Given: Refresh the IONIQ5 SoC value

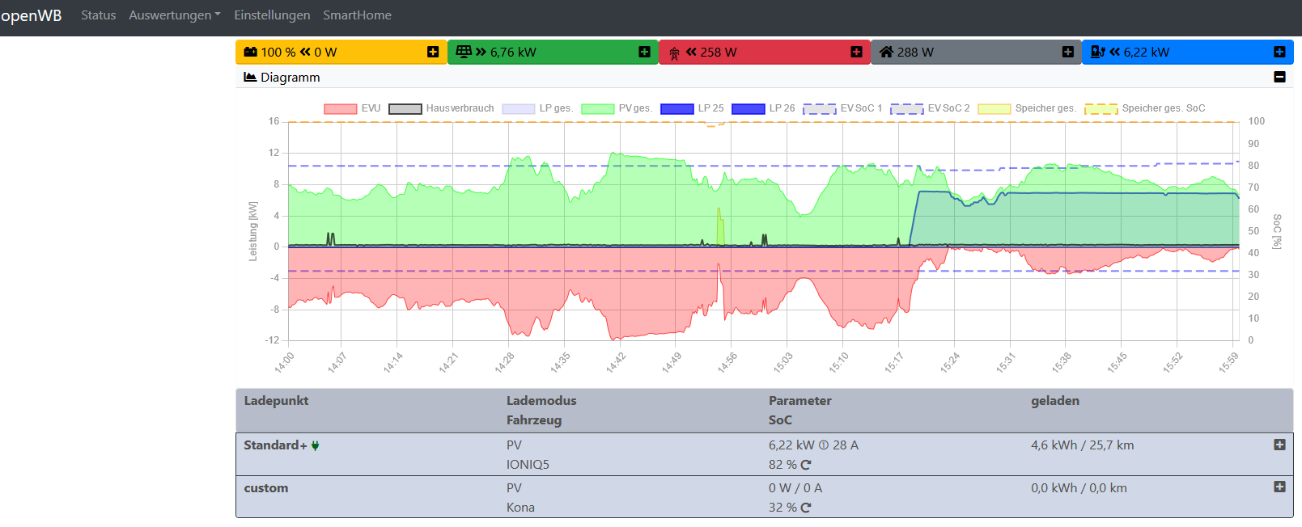Looking at the screenshot, I should [x=806, y=465].
